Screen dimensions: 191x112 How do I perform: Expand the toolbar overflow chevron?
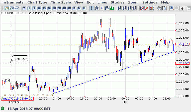pos(188,8)
